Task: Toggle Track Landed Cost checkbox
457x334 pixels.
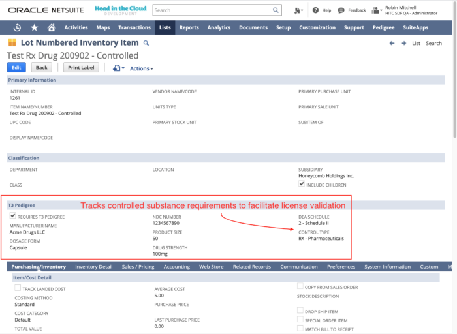Action: 18,288
